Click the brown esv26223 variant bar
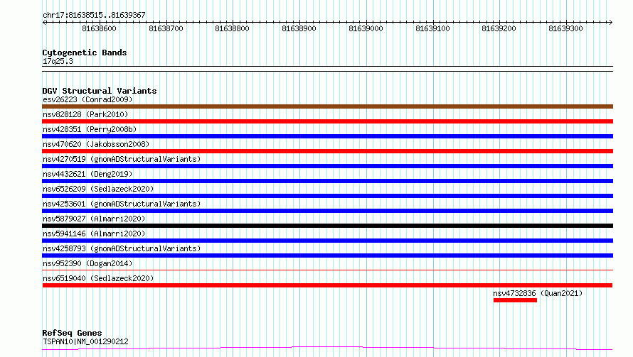The height and width of the screenshot is (357, 633). coord(327,106)
